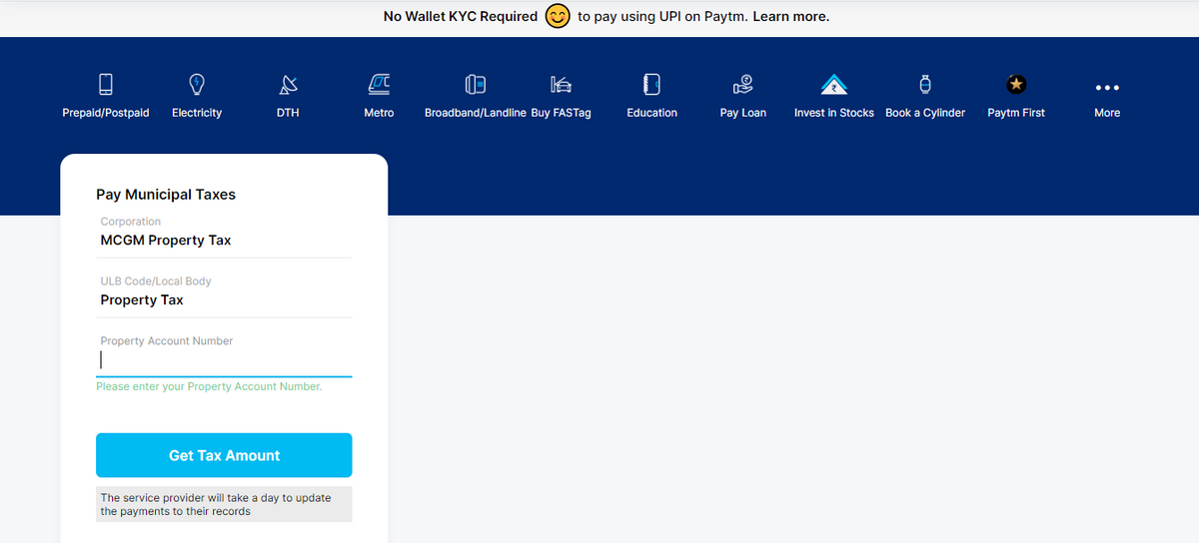Click the Invest in Stocks label

pyautogui.click(x=833, y=113)
